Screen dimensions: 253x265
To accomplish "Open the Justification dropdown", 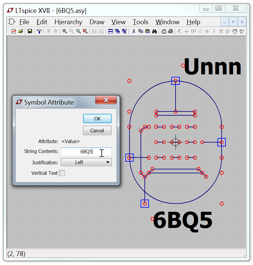I will pos(86,162).
